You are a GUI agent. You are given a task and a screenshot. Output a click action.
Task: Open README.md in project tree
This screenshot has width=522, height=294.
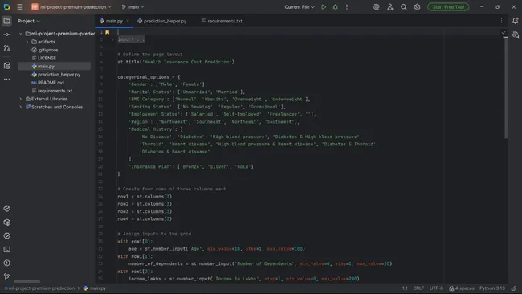(x=47, y=83)
